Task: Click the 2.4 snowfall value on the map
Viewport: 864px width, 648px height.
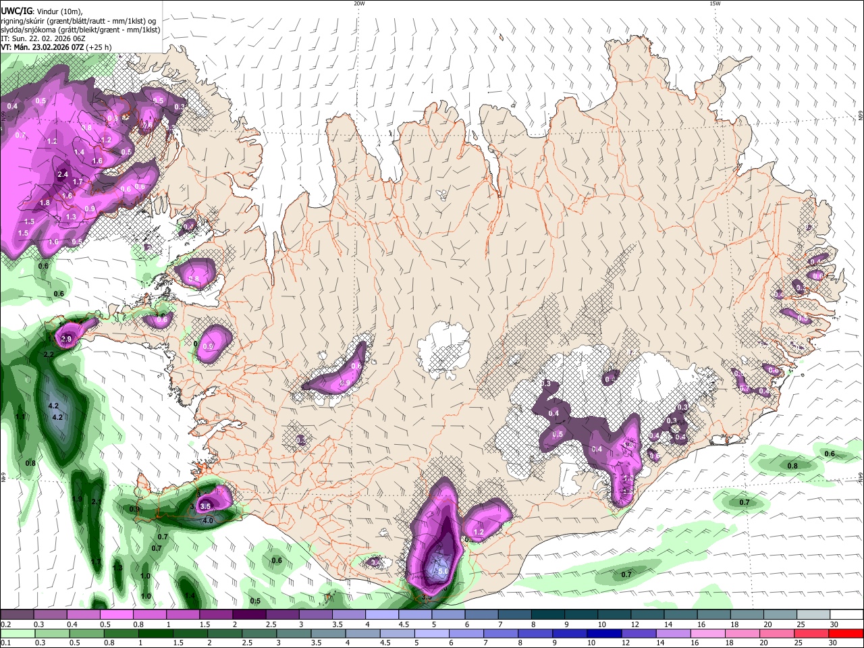Action: (63, 175)
